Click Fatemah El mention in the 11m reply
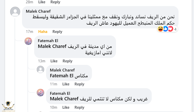Viewport: 194px width, 112px height. click(62, 76)
